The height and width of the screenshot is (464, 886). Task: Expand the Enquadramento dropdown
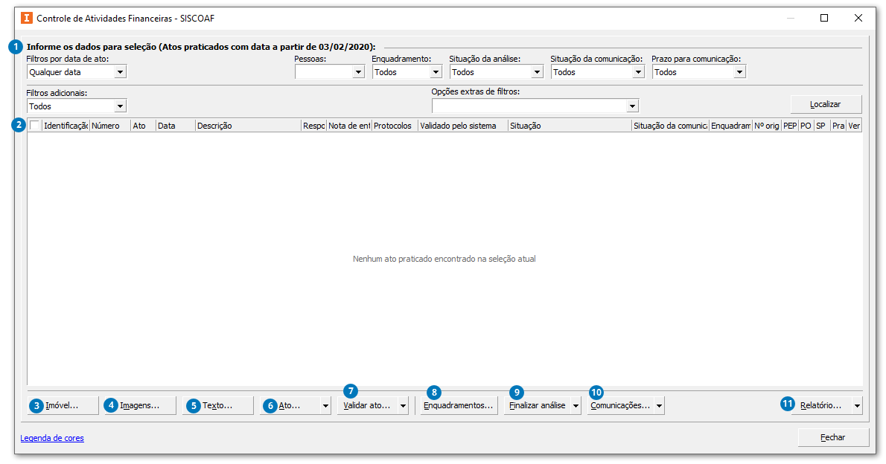tap(407, 72)
